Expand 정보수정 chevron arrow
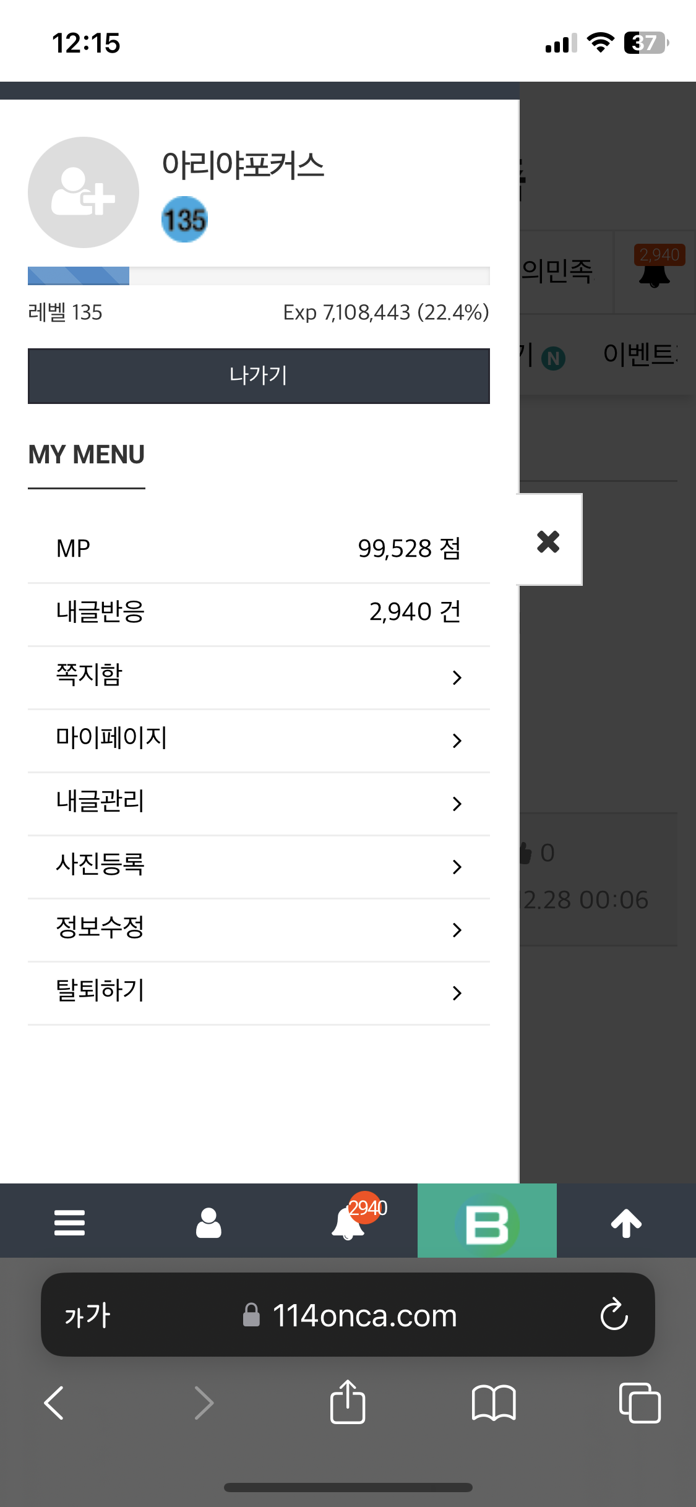Screen dimensions: 696x1507 click(457, 930)
